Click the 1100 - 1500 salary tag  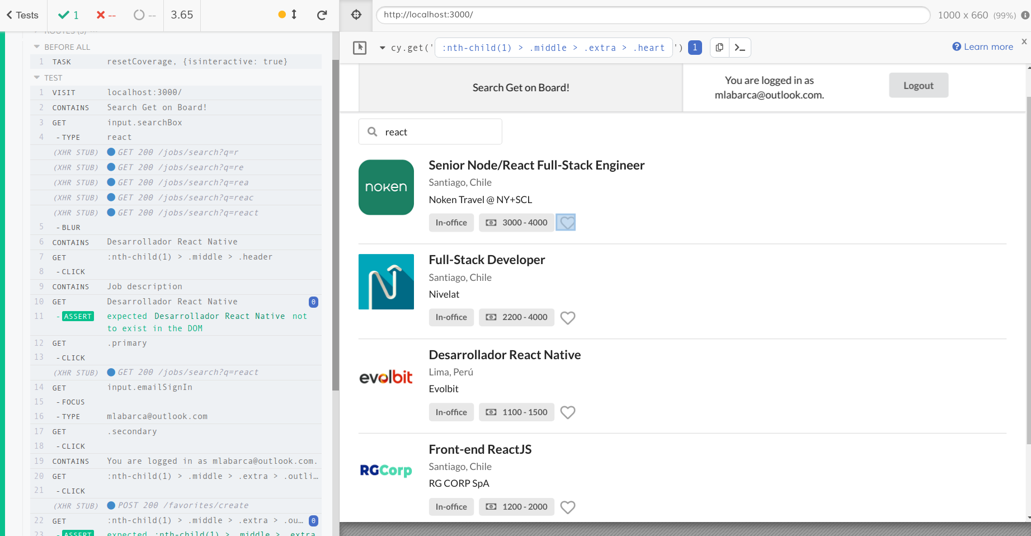point(516,412)
